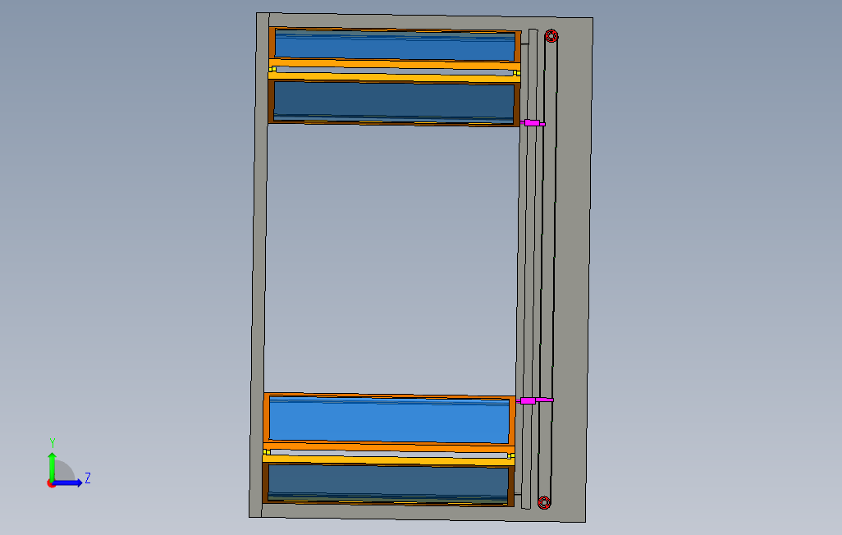Image resolution: width=842 pixels, height=535 pixels.
Task: Select the yellow bracket right of lower assembly
Action: pos(510,456)
